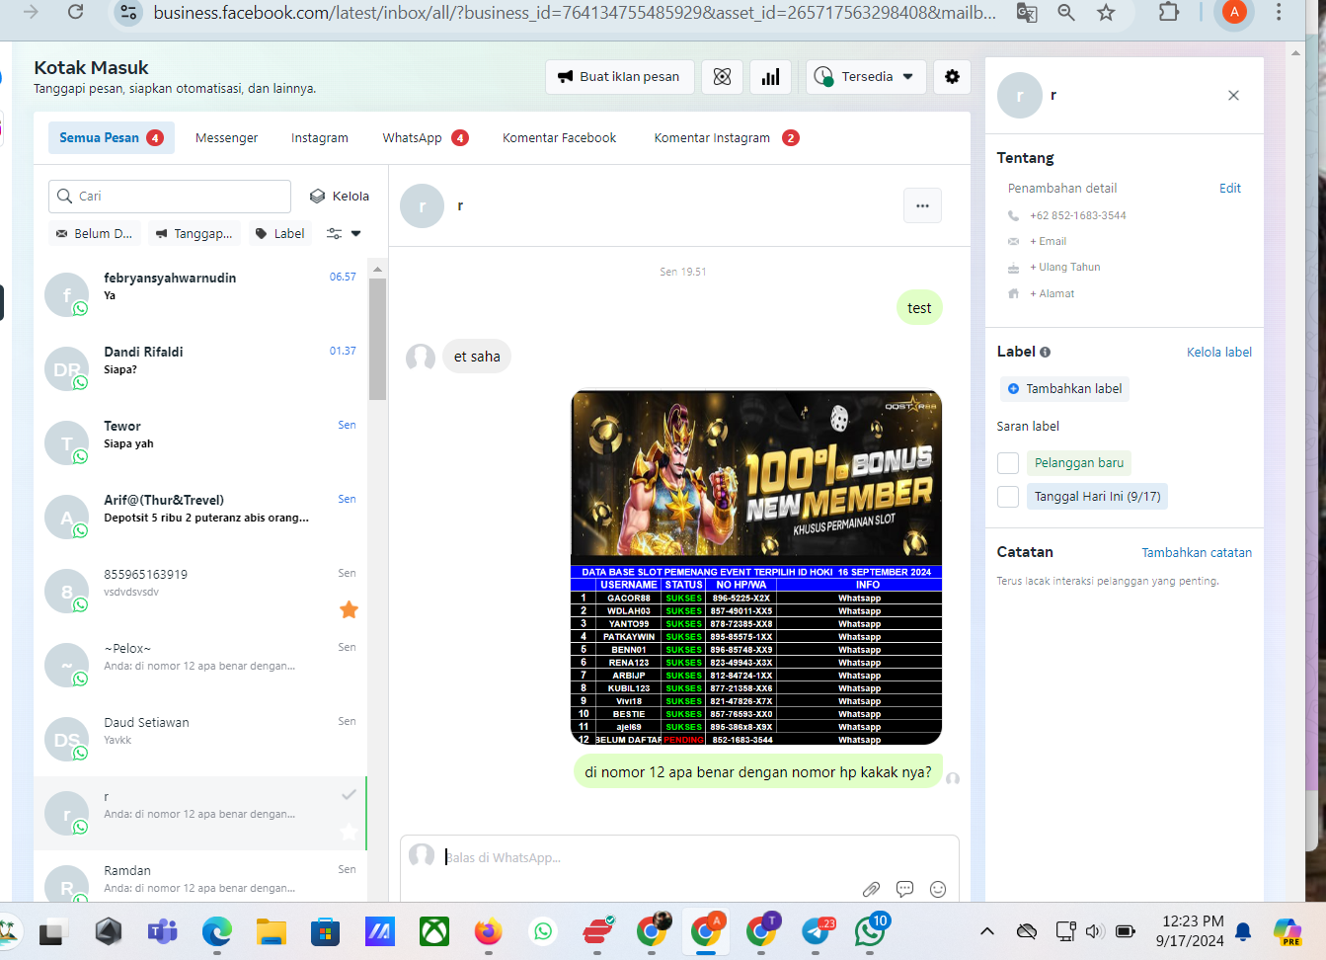Add birthday via + Ulang Tahun
Image resolution: width=1326 pixels, height=960 pixels.
pos(1064,268)
